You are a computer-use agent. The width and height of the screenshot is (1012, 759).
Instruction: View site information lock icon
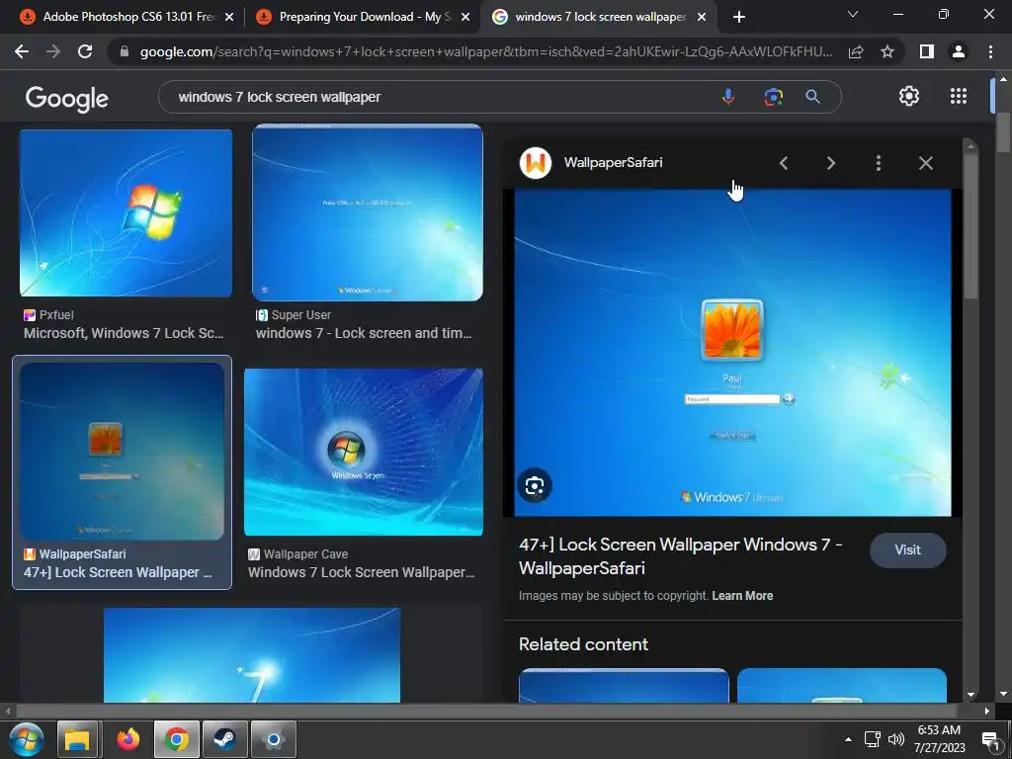[125, 51]
